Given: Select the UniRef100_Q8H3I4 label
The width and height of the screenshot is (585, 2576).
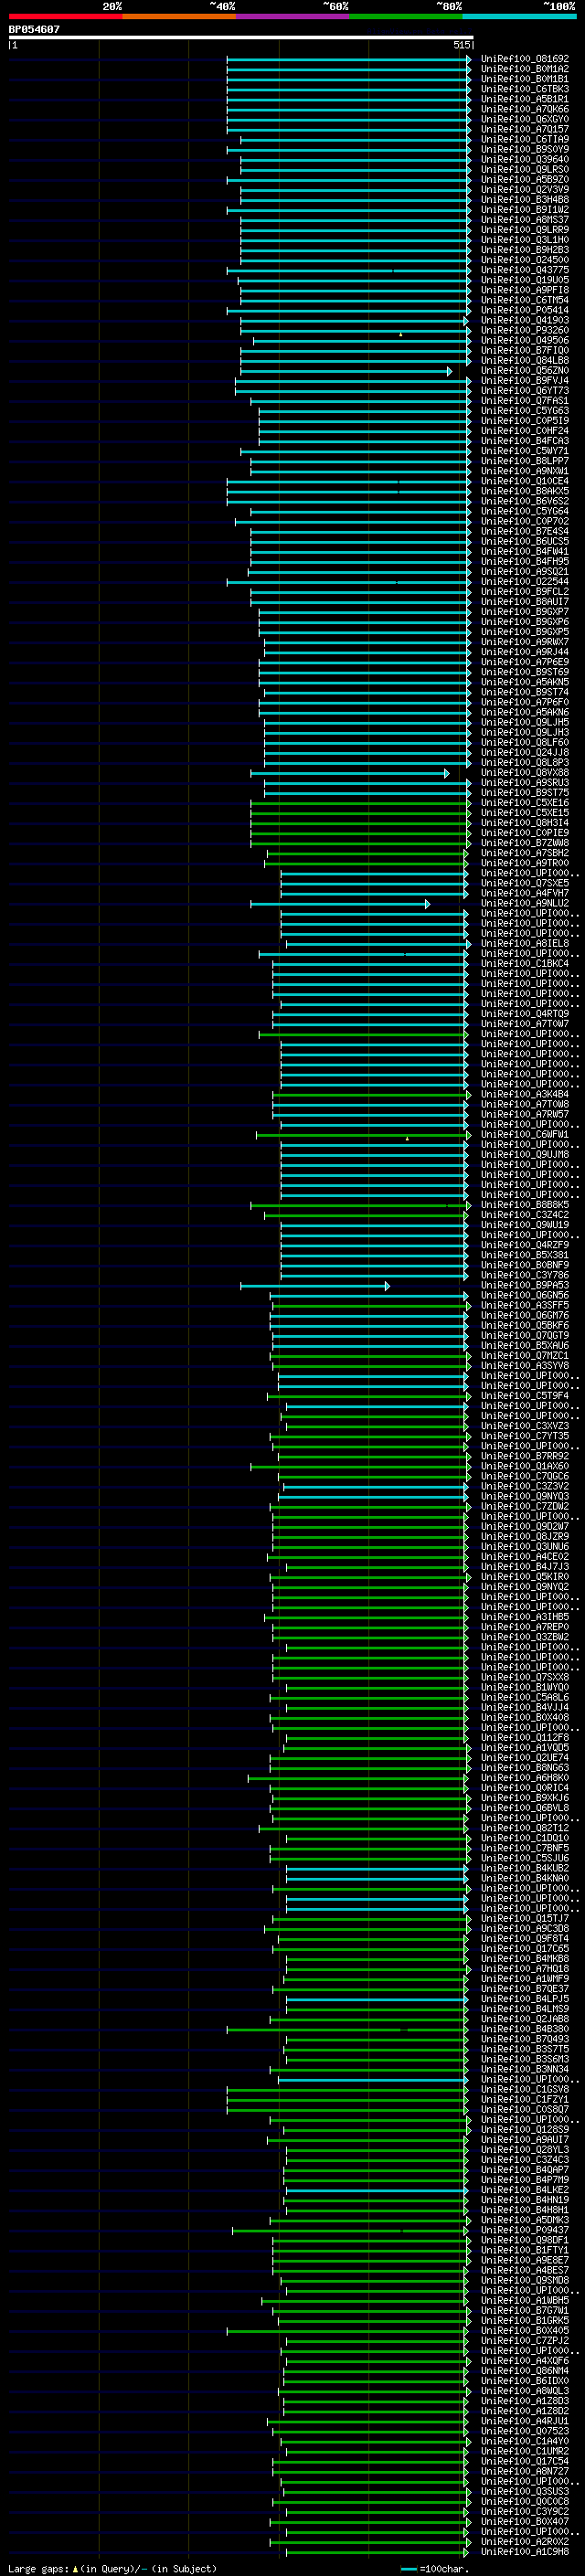Looking at the screenshot, I should [524, 823].
